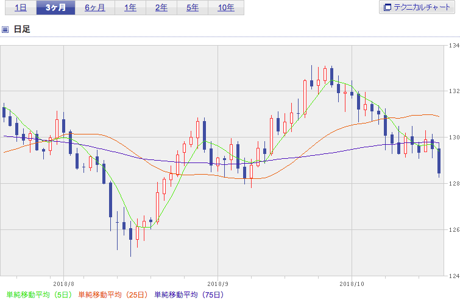Display the 10年 chart period
Screen dimensions: 460x300
point(226,8)
